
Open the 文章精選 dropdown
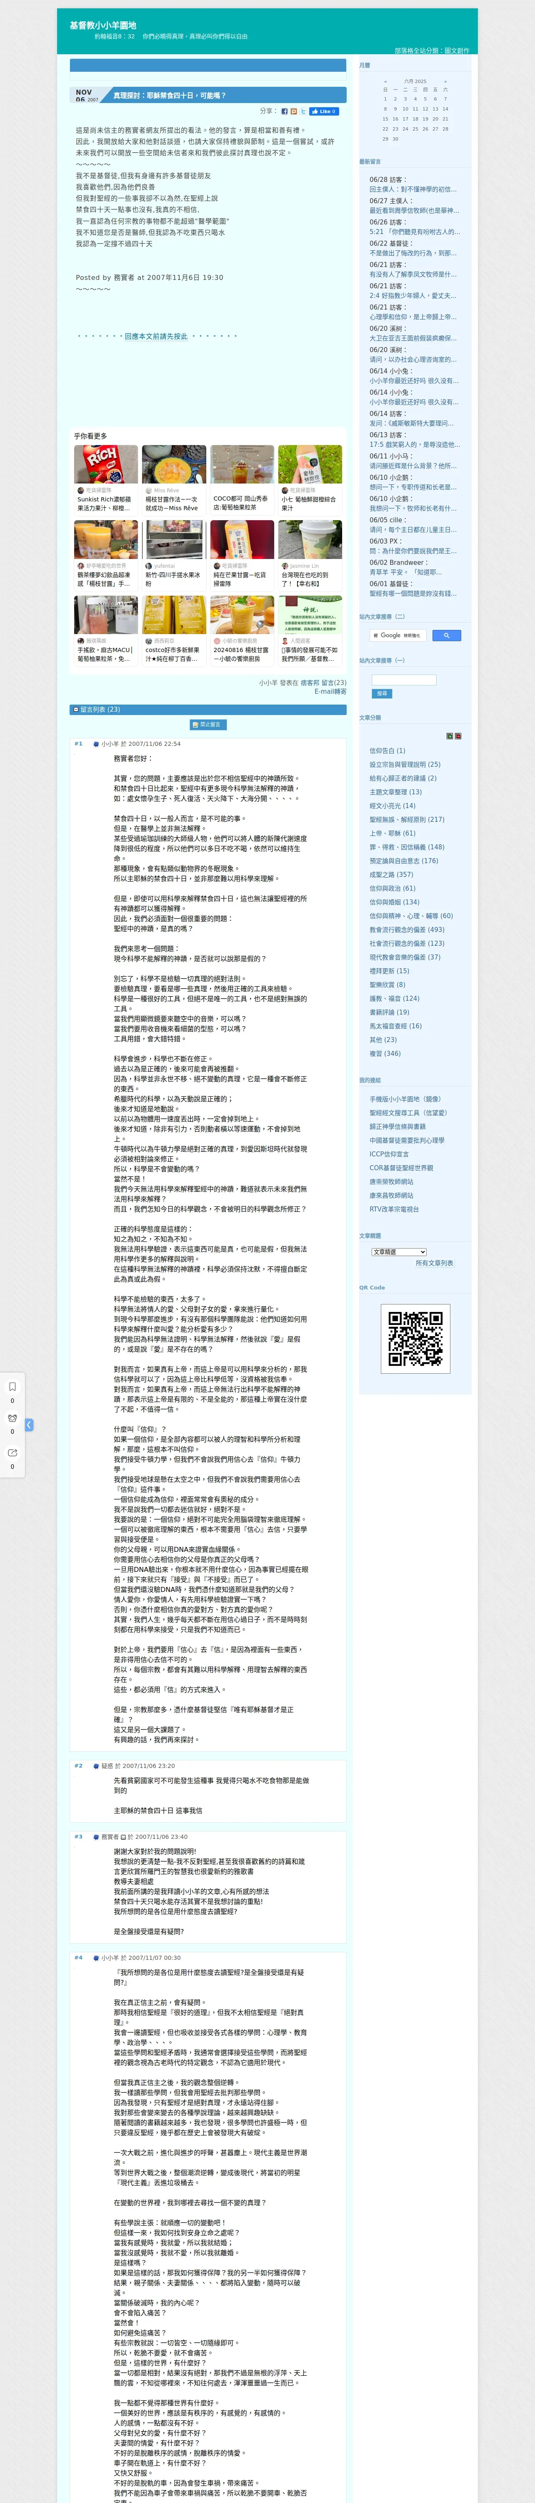[399, 1251]
